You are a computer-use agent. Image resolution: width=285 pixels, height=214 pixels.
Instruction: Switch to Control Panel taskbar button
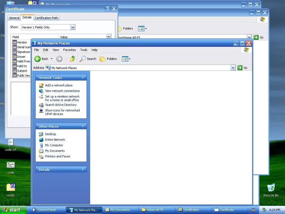coord(47,210)
